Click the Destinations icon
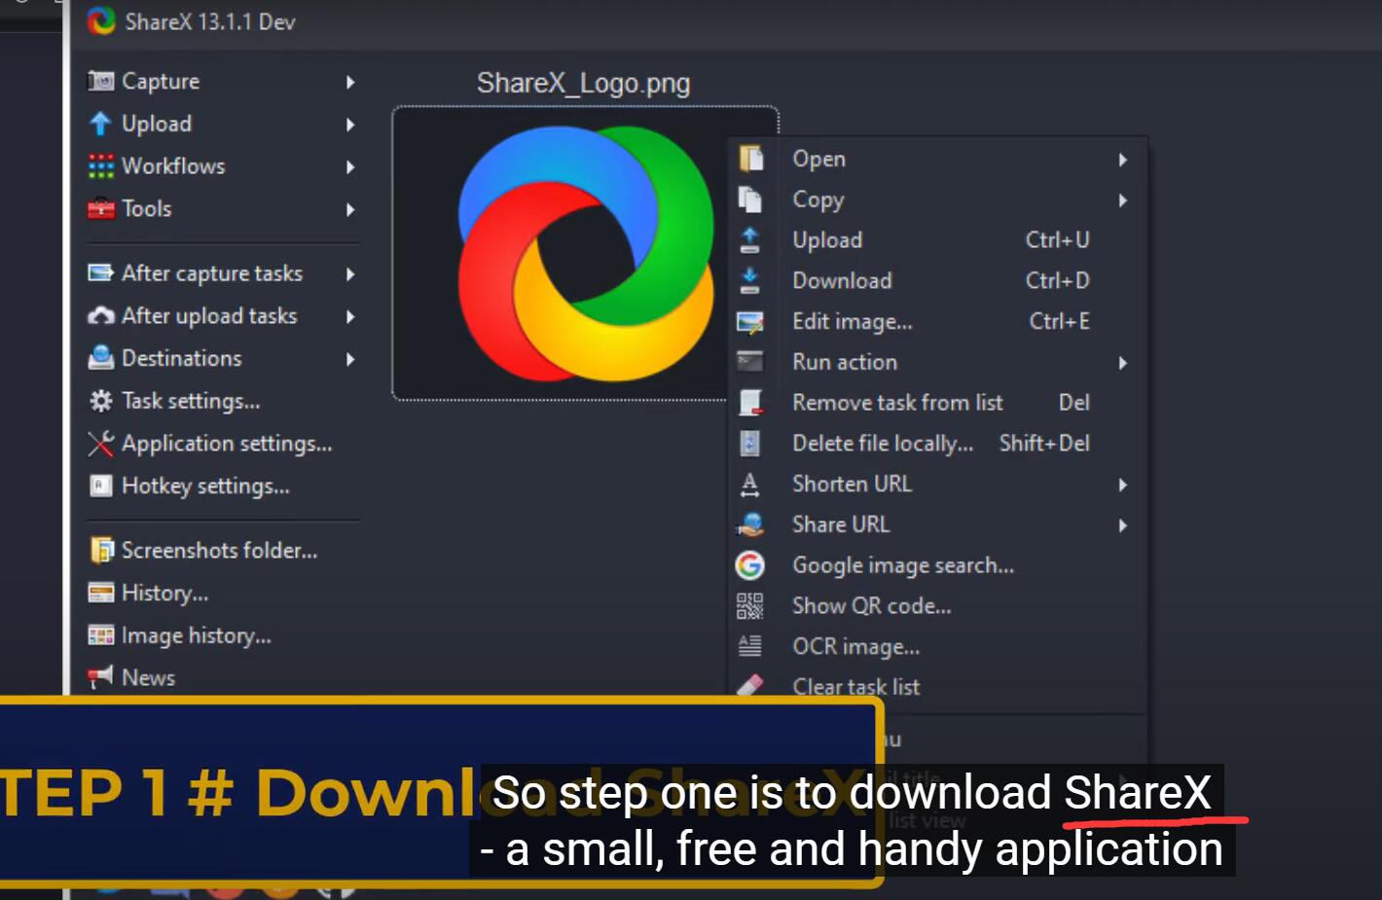This screenshot has width=1382, height=900. [x=100, y=358]
